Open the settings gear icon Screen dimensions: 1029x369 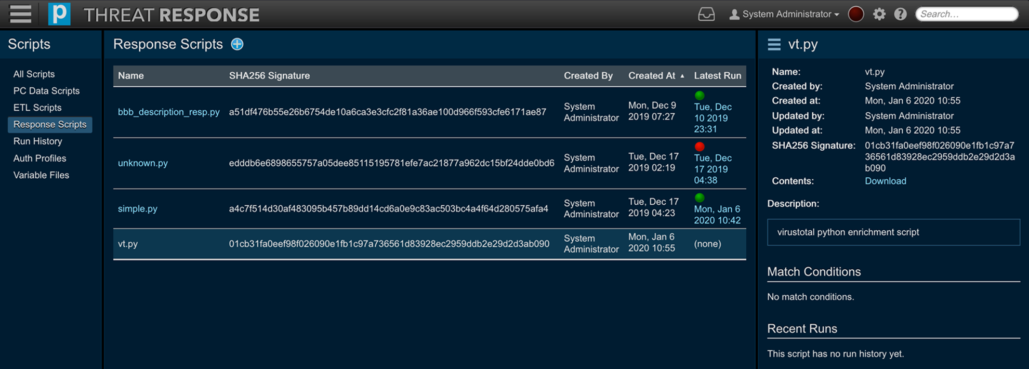click(x=879, y=15)
